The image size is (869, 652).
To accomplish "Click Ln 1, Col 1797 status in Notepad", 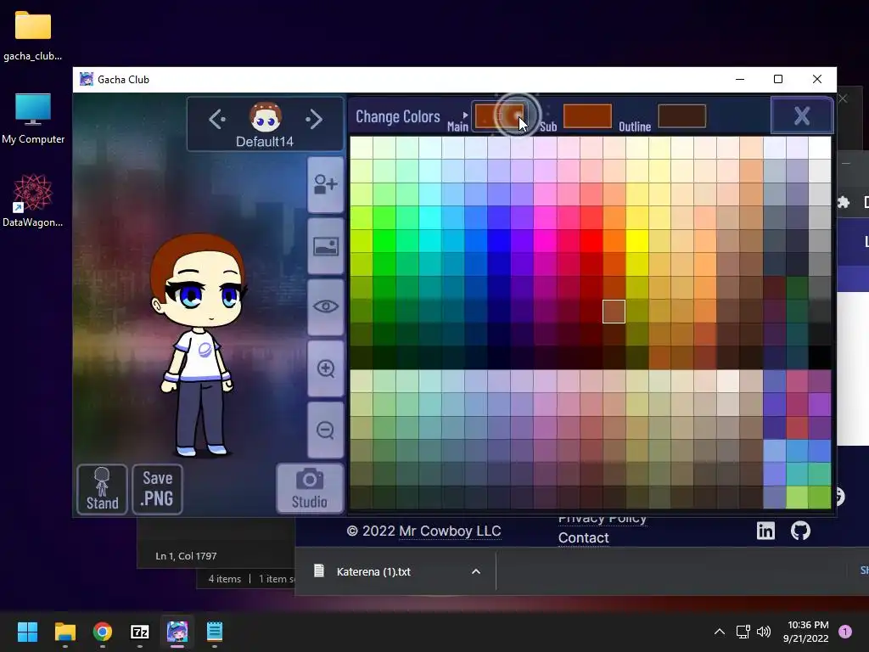I will click(186, 556).
